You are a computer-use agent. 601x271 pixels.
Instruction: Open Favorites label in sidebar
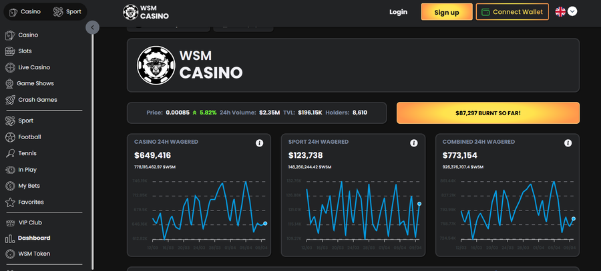(x=31, y=202)
